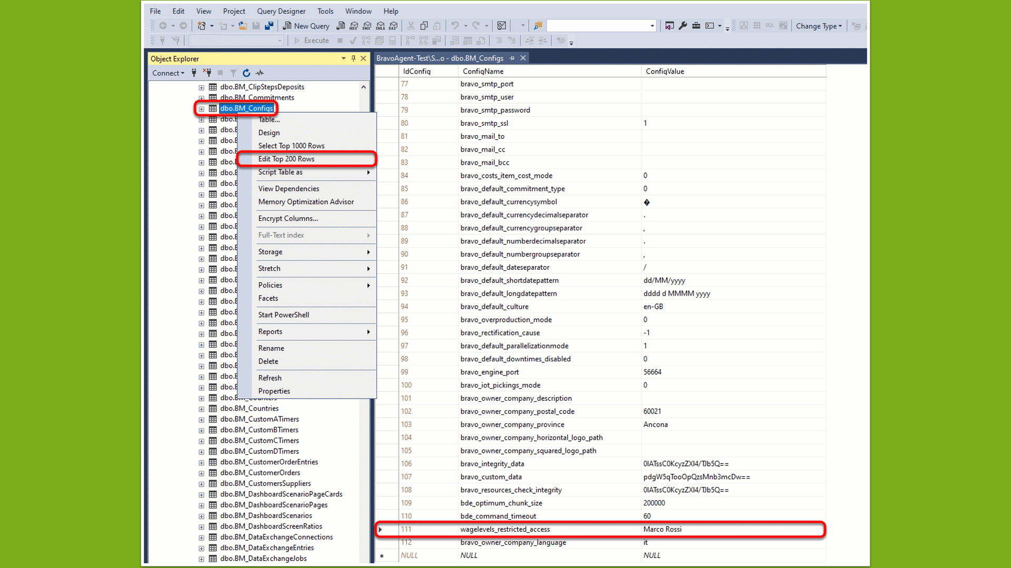The width and height of the screenshot is (1011, 568).
Task: Click the Properties wrench icon
Action: pos(683,26)
